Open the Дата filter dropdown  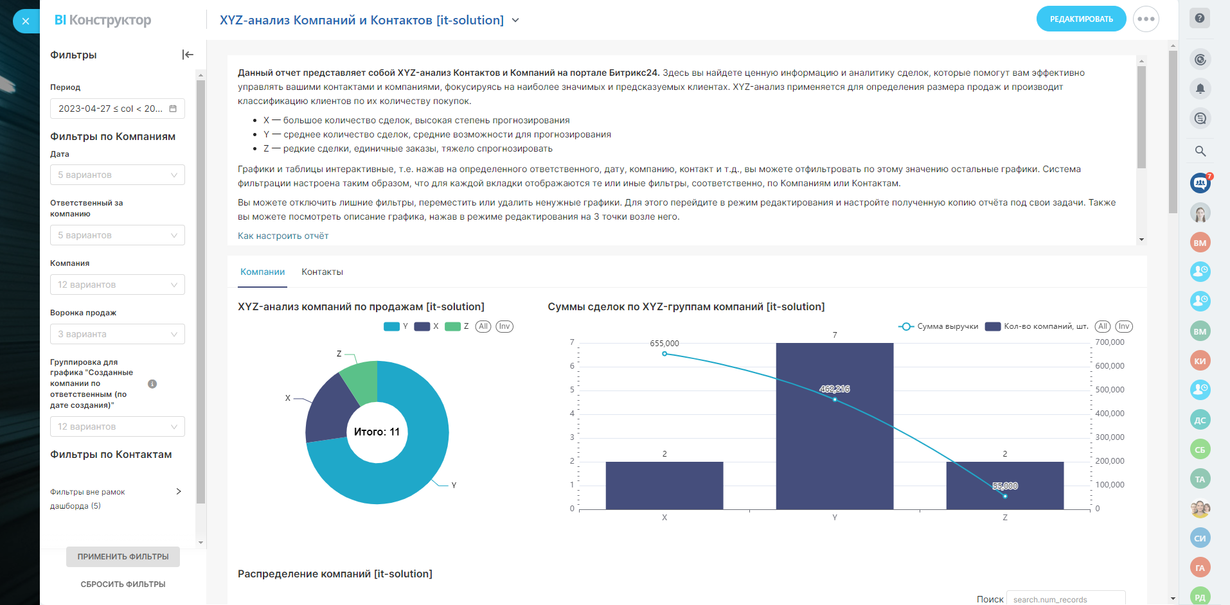coord(118,175)
